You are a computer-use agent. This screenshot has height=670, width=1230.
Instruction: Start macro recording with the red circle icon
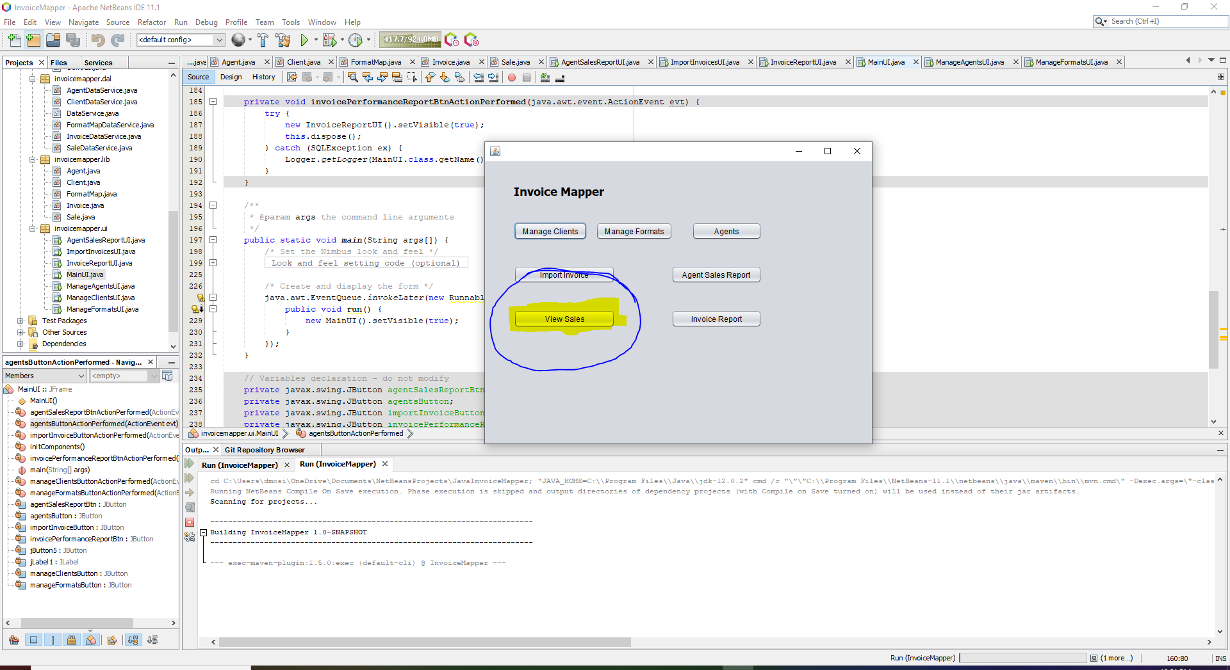pos(512,77)
